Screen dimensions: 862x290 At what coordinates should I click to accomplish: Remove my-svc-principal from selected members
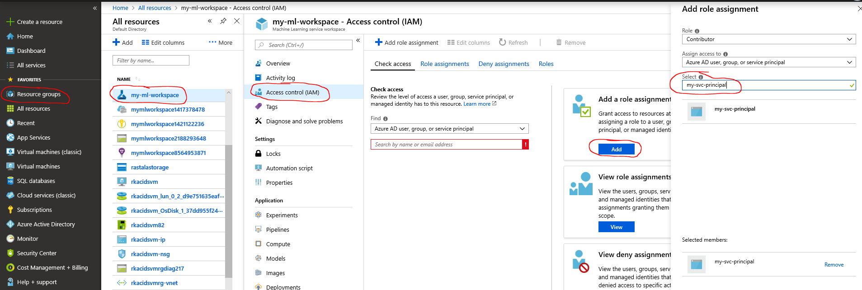click(834, 265)
